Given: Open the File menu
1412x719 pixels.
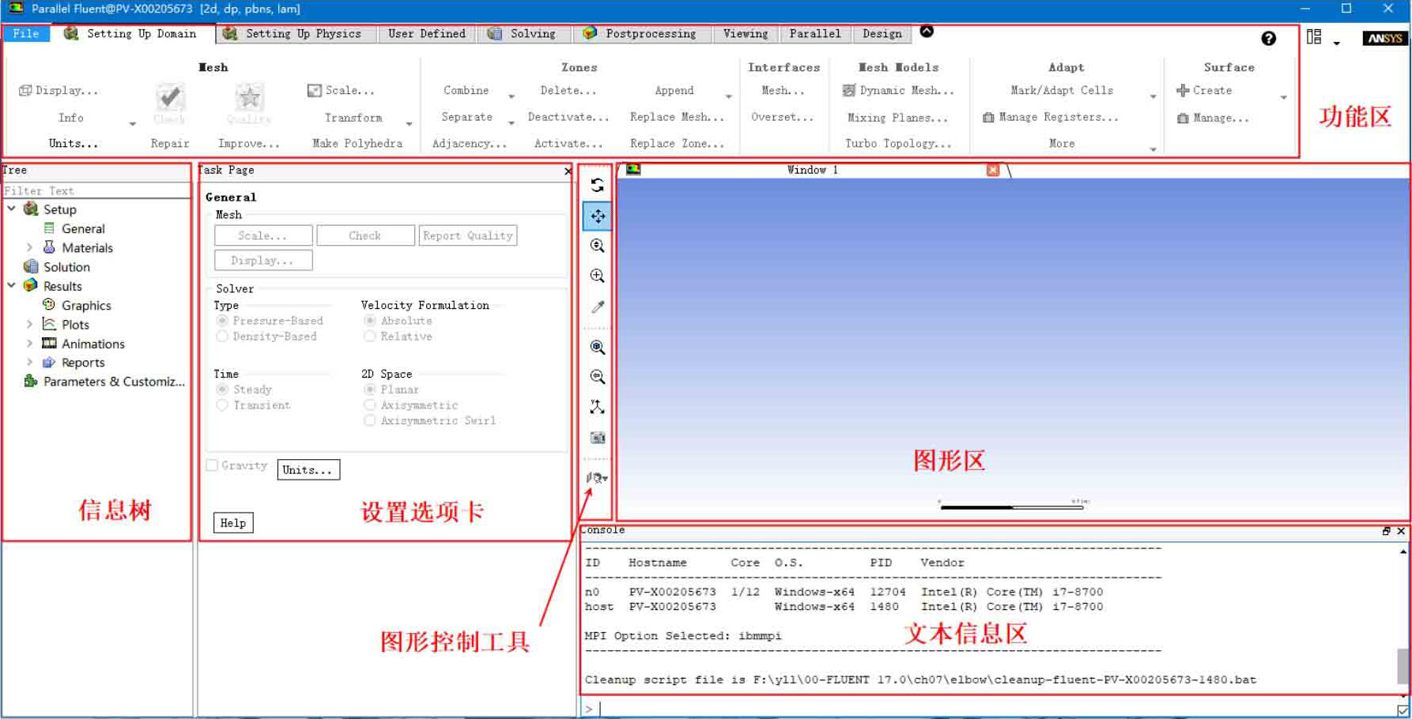Looking at the screenshot, I should [26, 33].
